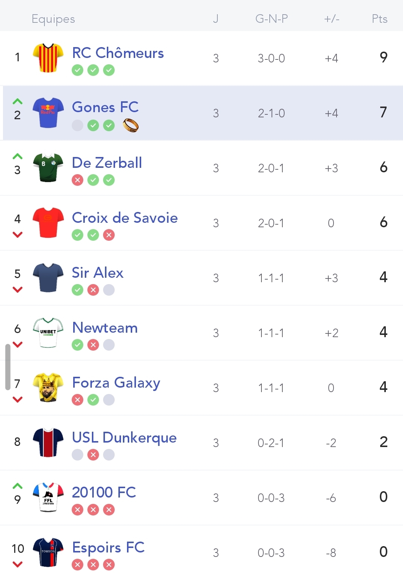Open the Espoirs FC team page
403x579 pixels.
108,548
